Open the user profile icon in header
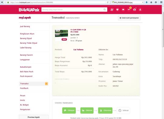This screenshot has height=119, width=164. coord(140,9)
